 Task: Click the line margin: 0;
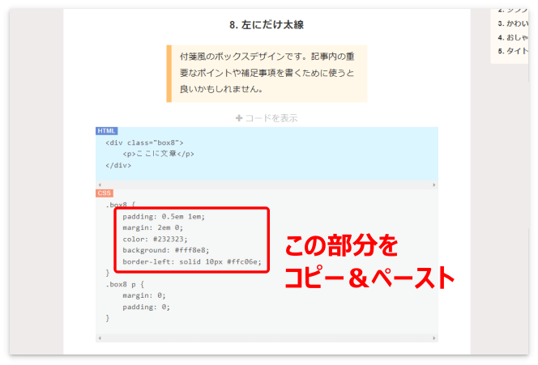tap(144, 295)
